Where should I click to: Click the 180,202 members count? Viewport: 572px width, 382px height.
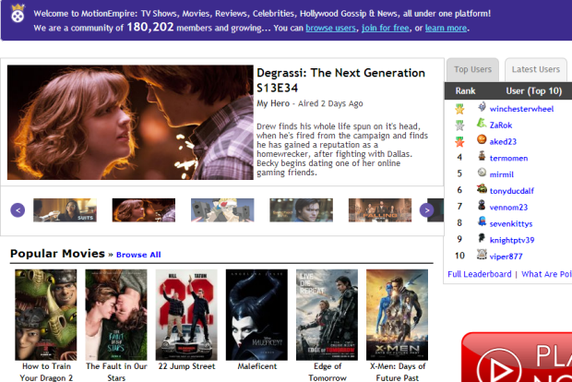[150, 28]
